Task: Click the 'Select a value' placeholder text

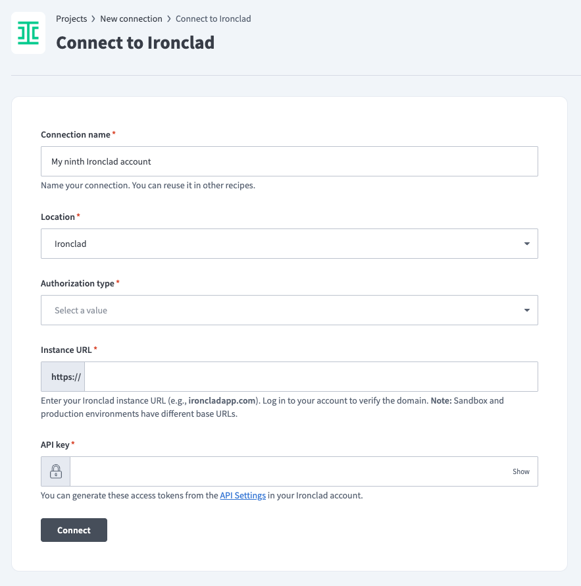Action: click(x=81, y=310)
